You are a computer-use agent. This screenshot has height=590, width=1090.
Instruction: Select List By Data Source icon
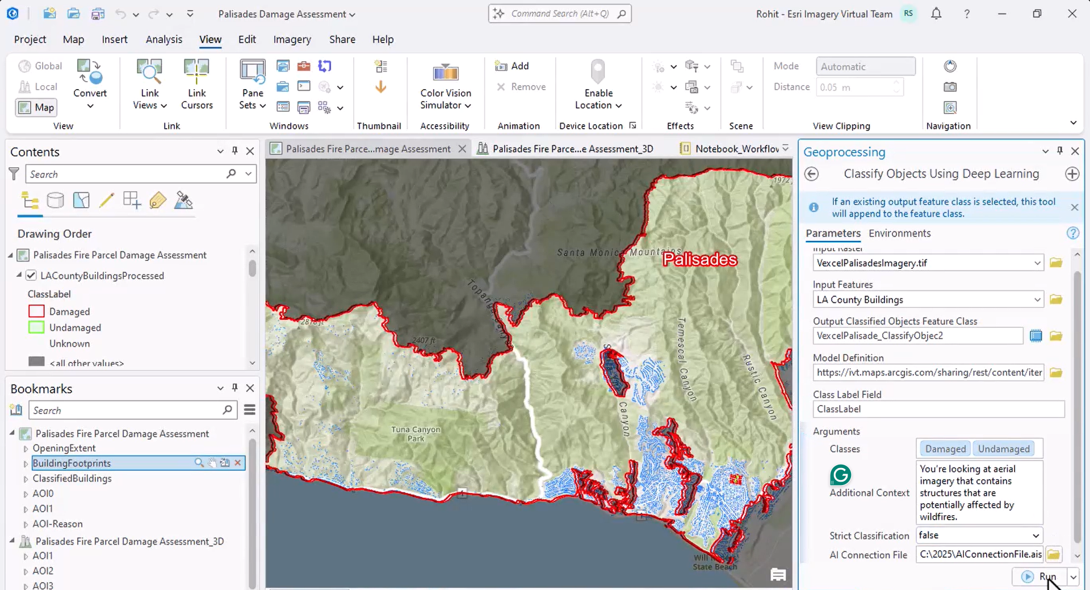click(x=55, y=200)
